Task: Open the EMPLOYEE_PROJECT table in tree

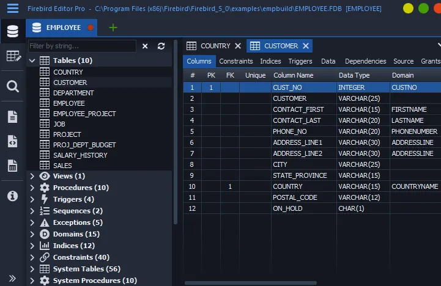Action: pyautogui.click(x=84, y=114)
